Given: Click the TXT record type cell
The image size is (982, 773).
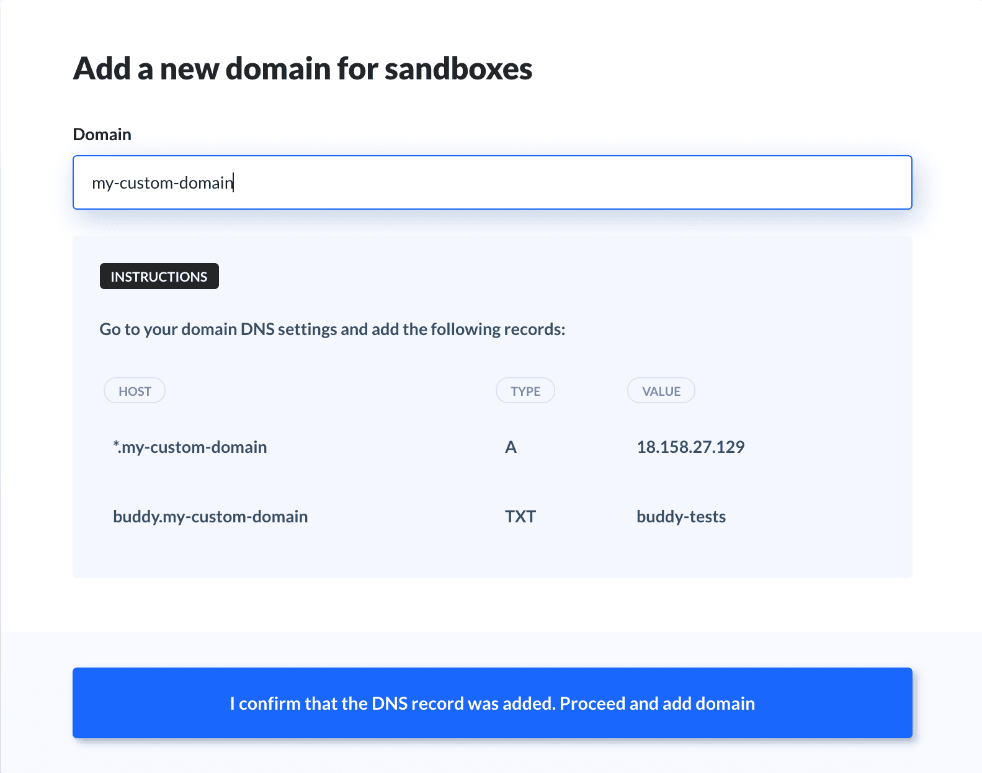Looking at the screenshot, I should click(520, 517).
